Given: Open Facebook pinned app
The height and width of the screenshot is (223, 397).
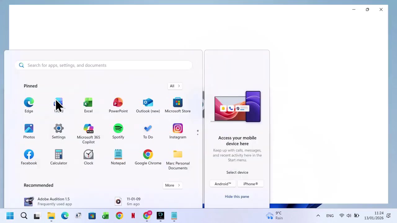Looking at the screenshot, I should pyautogui.click(x=29, y=157).
